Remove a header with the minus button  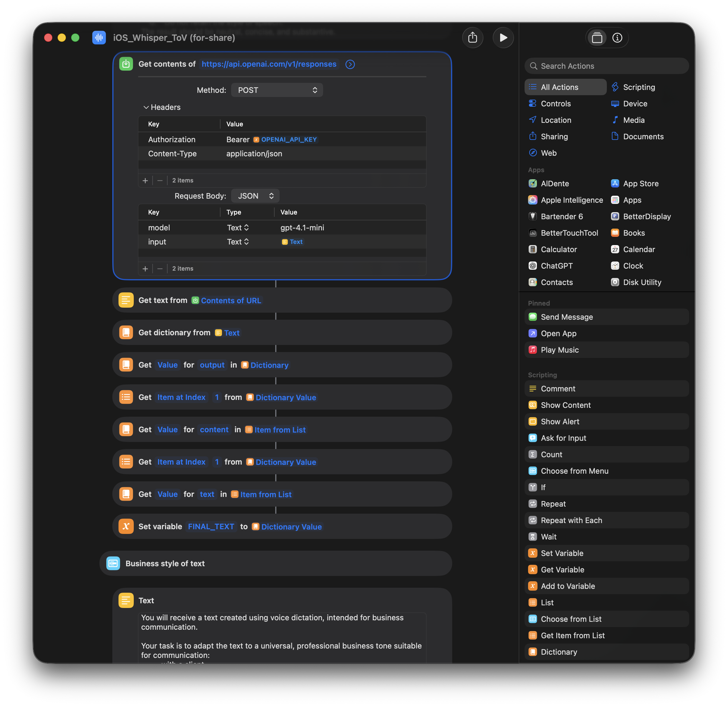coord(160,180)
